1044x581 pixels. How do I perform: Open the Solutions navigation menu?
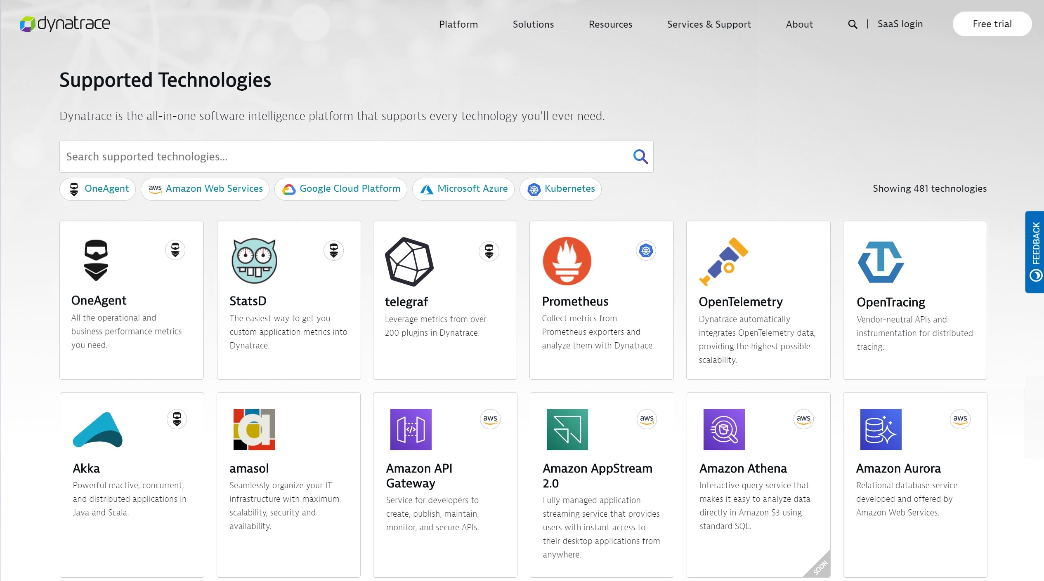coord(532,24)
